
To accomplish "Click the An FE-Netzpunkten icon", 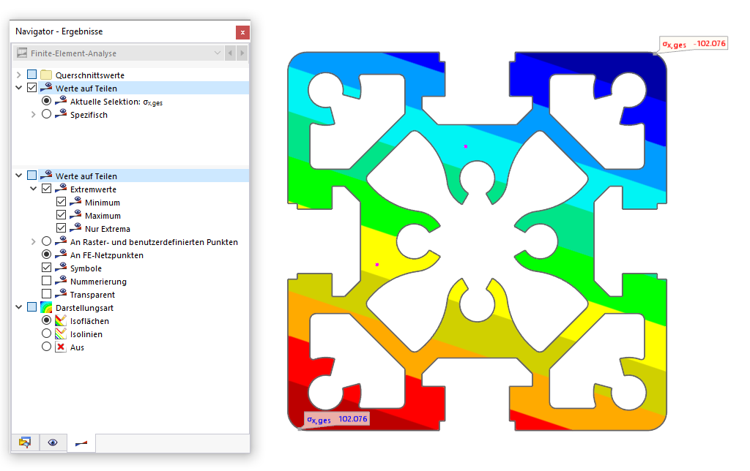I will (x=61, y=254).
